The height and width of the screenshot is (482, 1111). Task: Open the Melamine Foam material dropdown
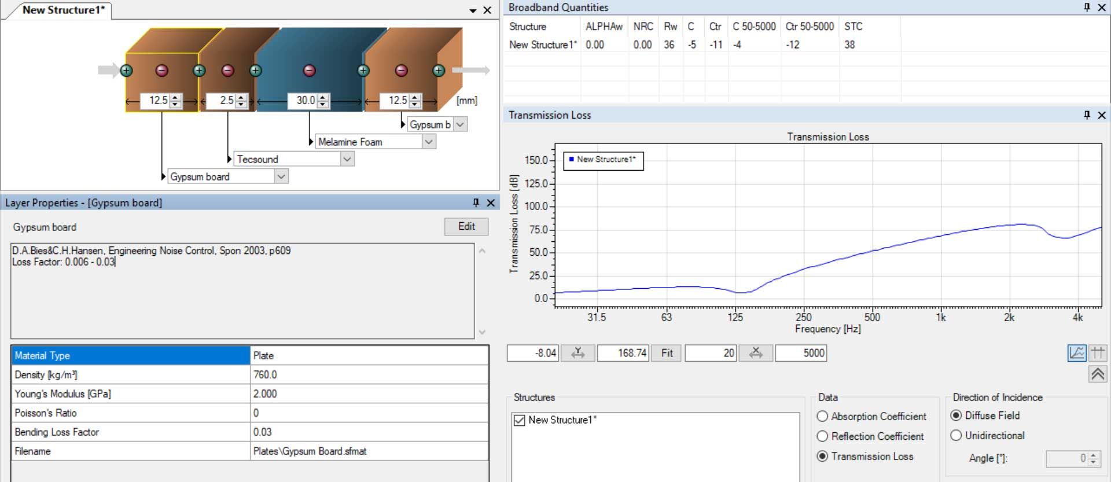429,142
